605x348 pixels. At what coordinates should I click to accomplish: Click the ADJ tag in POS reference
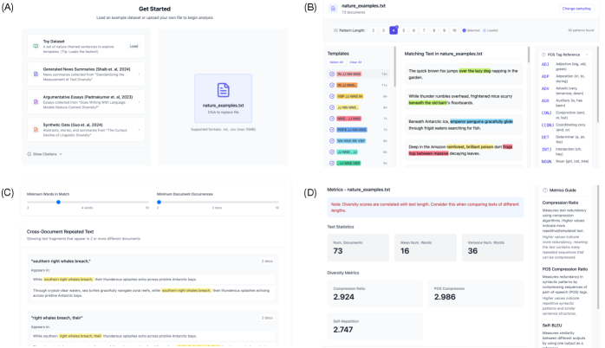[x=545, y=64]
